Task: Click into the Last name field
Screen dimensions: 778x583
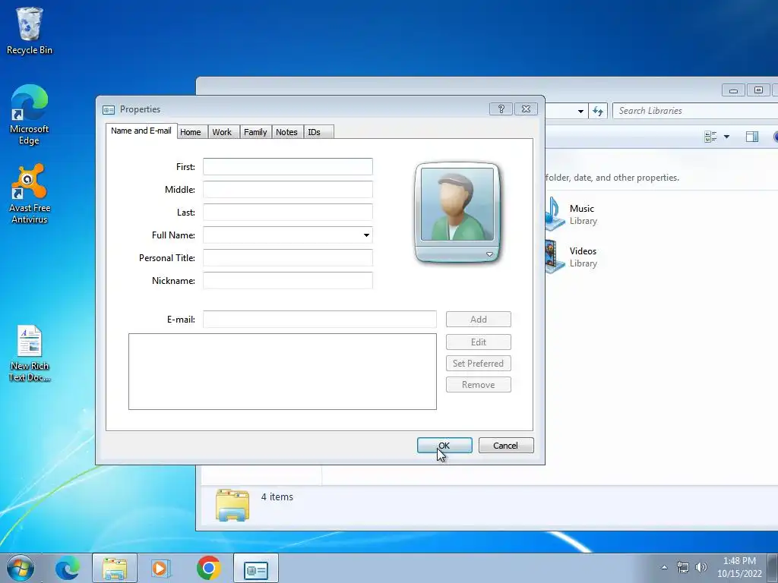Action: [x=288, y=213]
